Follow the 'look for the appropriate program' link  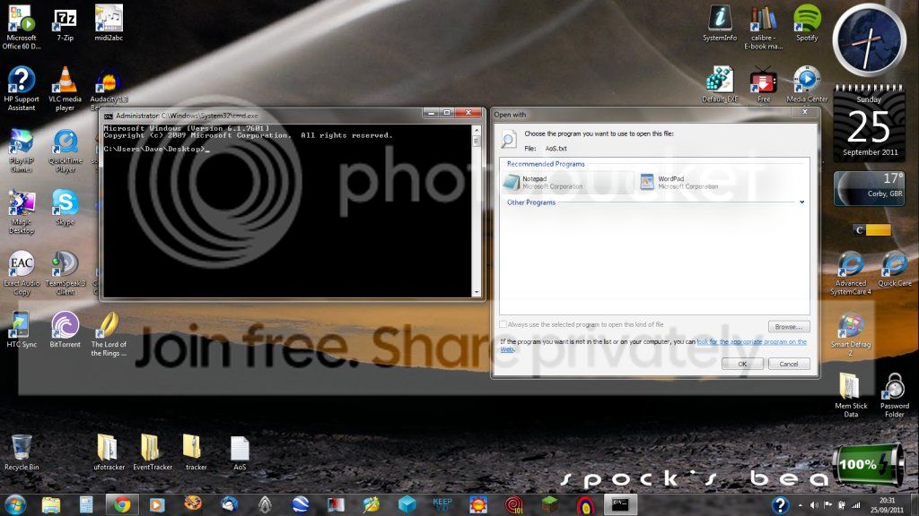click(x=751, y=341)
